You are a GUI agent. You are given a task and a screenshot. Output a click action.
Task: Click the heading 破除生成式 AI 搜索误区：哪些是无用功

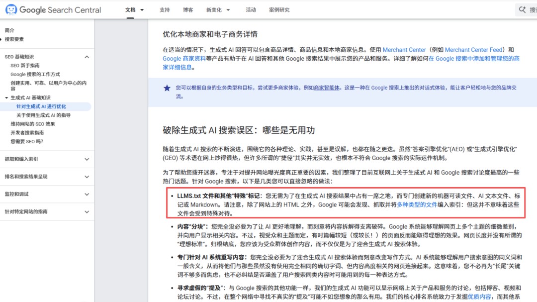(x=239, y=130)
